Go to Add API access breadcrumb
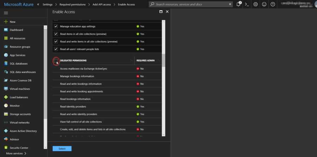The width and height of the screenshot is (317, 157). coord(101,4)
